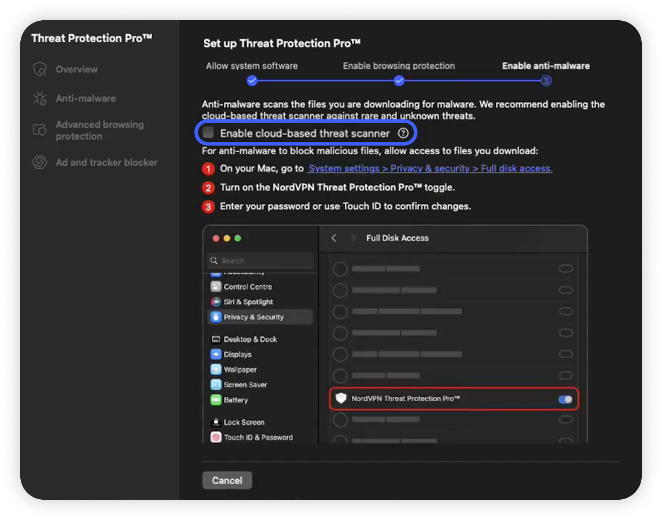662x520 pixels.
Task: Open System settings Full disk access link
Action: 430,168
